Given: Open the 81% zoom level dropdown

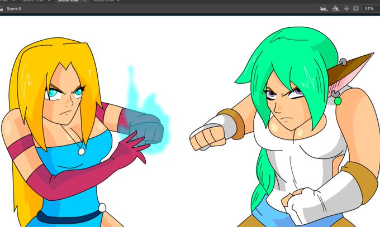Looking at the screenshot, I should (371, 8).
